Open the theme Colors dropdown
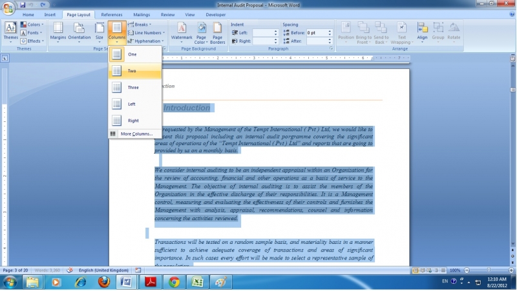This screenshot has width=517, height=291. click(x=32, y=25)
